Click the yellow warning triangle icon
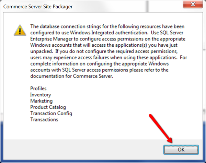The height and width of the screenshot is (163, 206). (x=20, y=30)
